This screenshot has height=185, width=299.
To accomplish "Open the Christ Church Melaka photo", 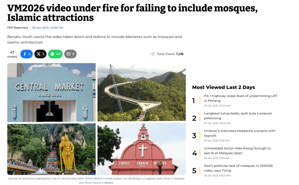I will 142,149.
